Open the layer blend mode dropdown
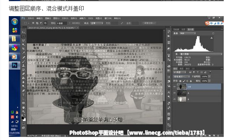 181,76
